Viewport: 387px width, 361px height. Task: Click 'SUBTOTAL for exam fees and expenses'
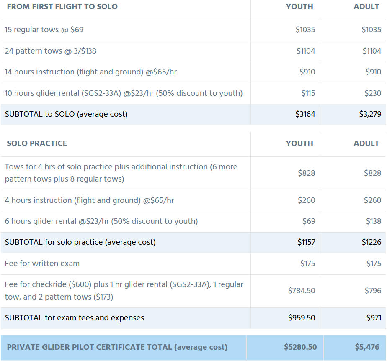75,318
